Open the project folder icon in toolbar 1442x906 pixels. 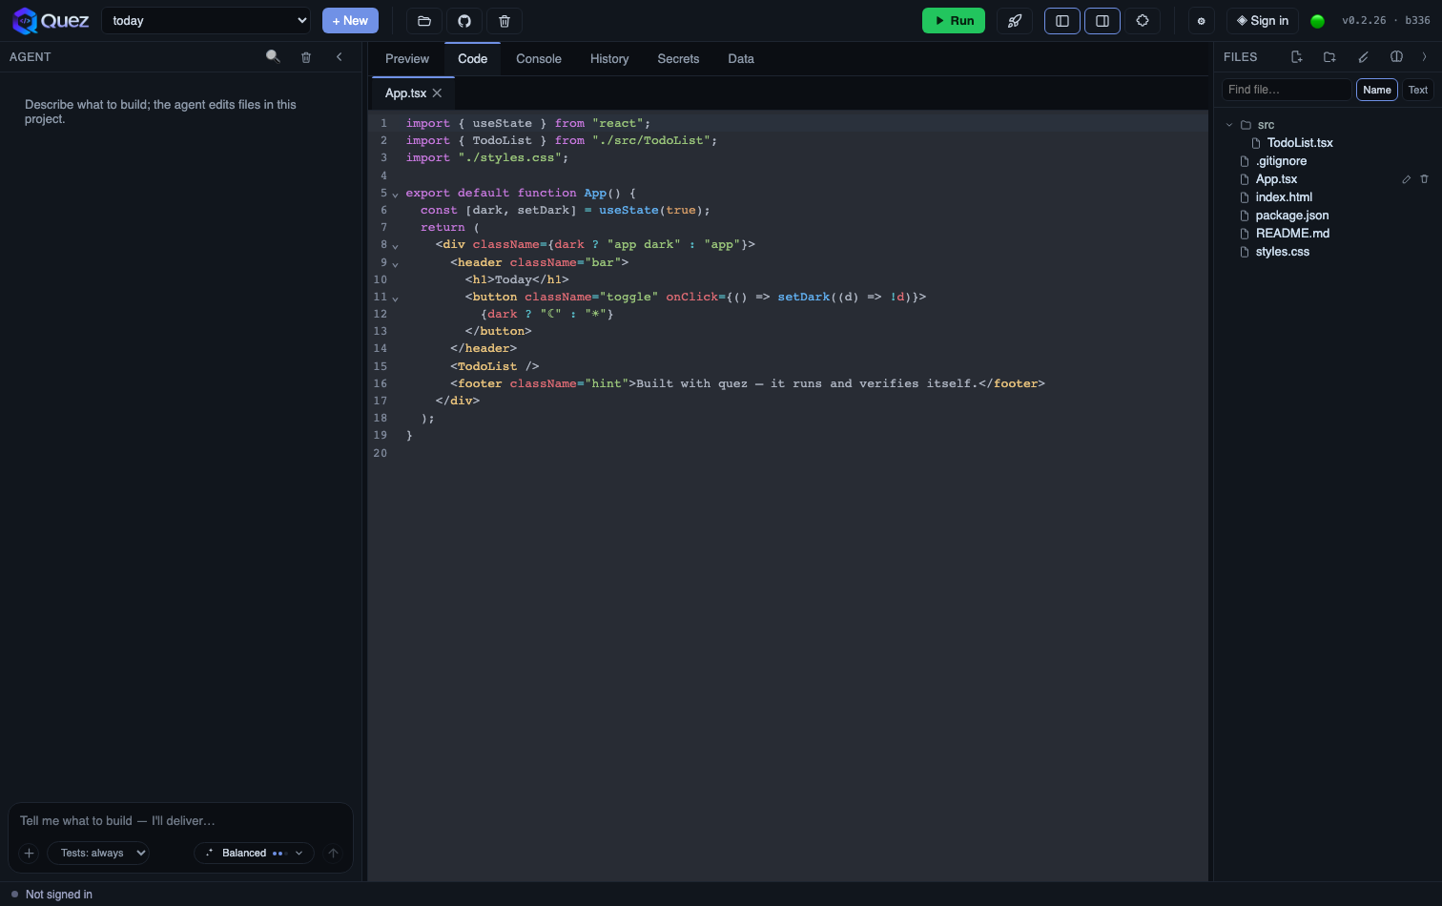coord(424,21)
